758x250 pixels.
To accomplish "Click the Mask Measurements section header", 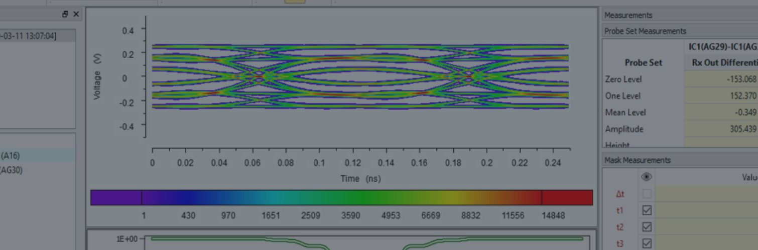I will tap(637, 160).
